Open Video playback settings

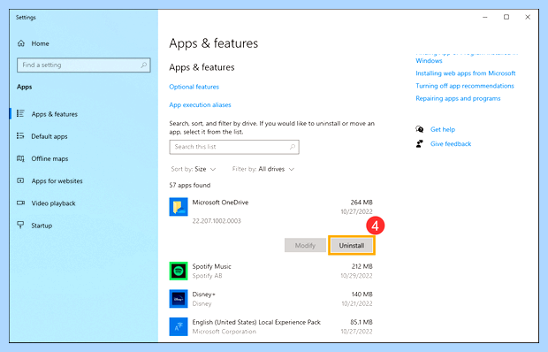pos(53,203)
